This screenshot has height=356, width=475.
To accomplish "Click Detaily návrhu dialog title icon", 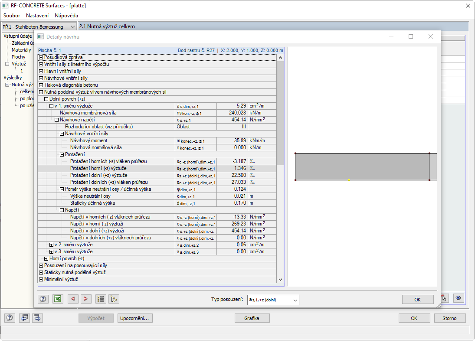I will point(40,36).
